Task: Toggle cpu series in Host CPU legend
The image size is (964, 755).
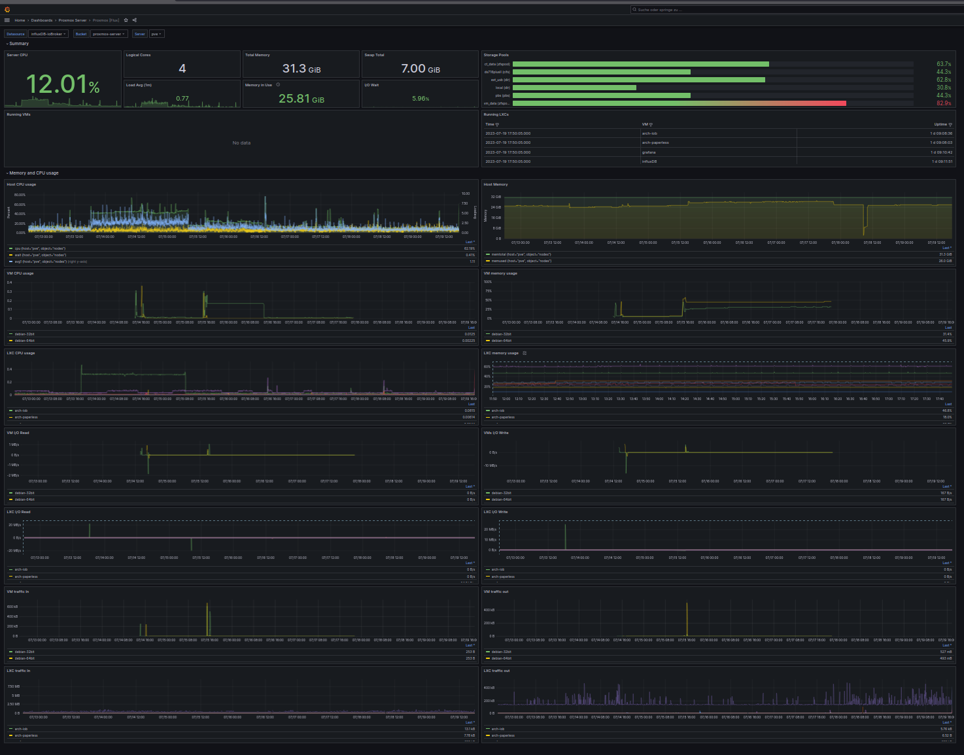Action: pos(41,248)
